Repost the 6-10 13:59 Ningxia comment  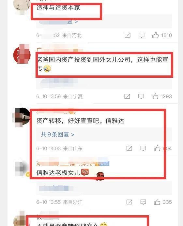click(127, 96)
